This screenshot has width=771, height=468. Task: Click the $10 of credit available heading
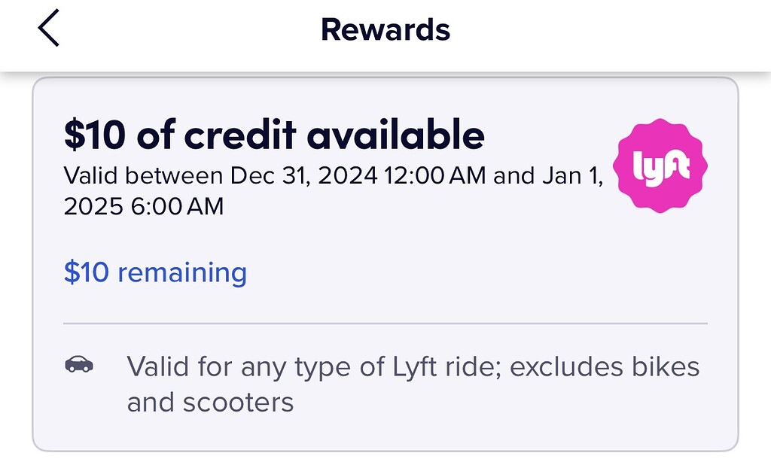click(275, 135)
